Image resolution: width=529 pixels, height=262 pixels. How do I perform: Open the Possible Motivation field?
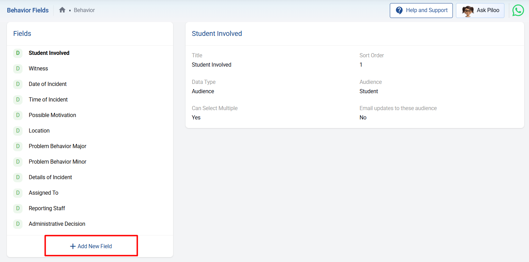tap(52, 115)
